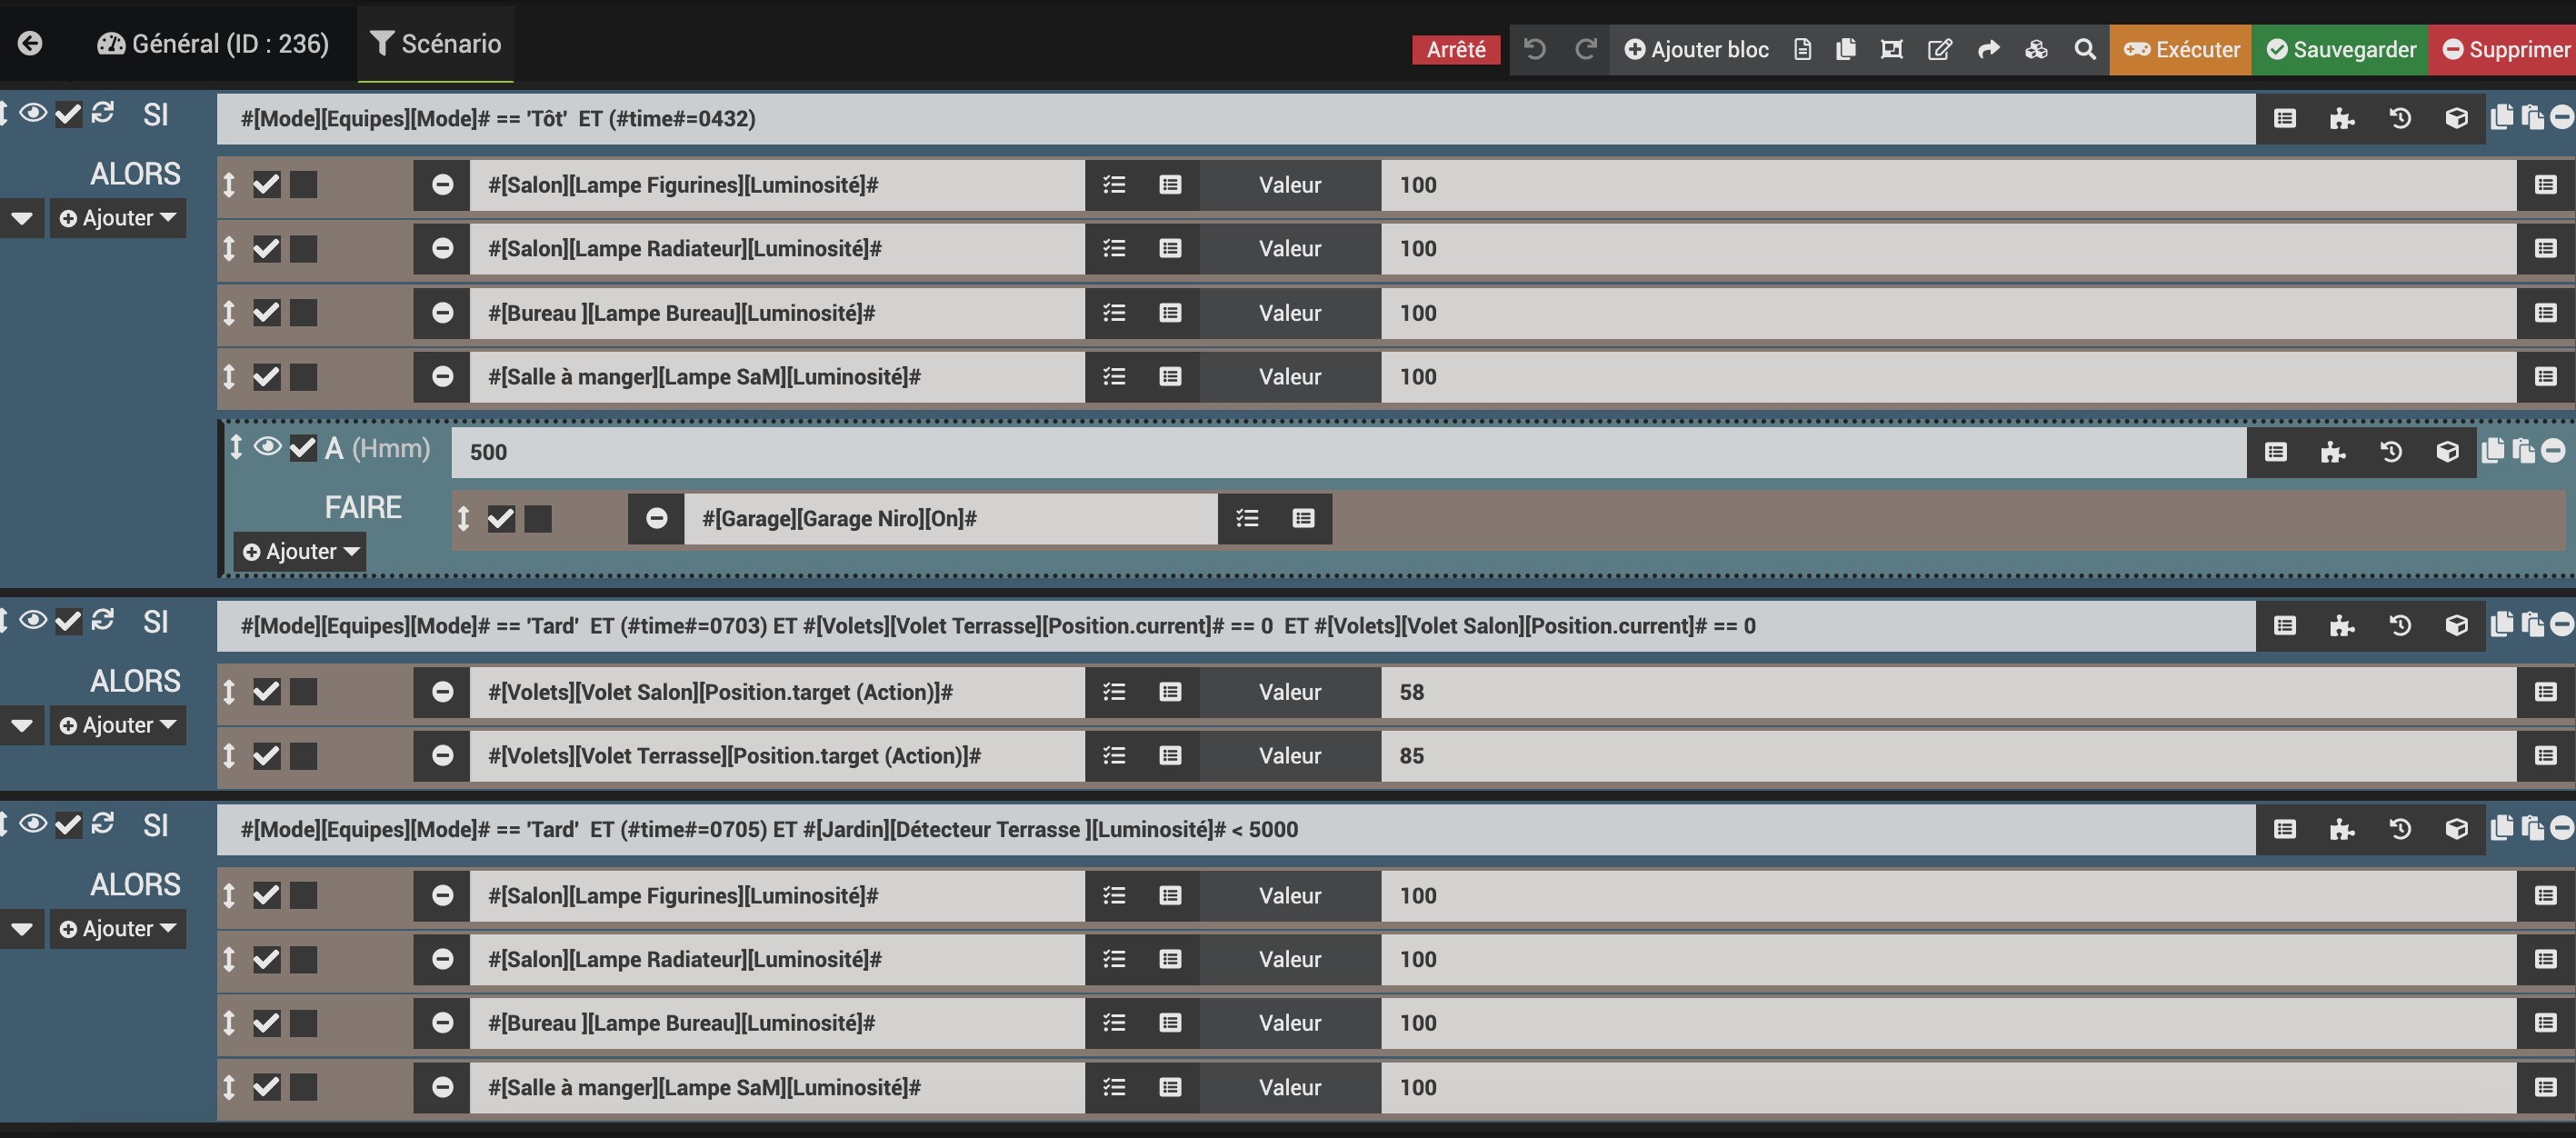
Task: Go back with the arrow icon
Action: point(30,43)
